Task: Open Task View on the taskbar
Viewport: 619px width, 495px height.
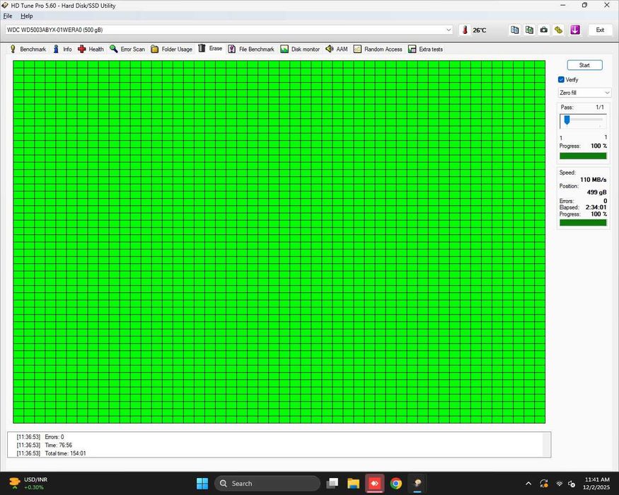Action: tap(332, 483)
